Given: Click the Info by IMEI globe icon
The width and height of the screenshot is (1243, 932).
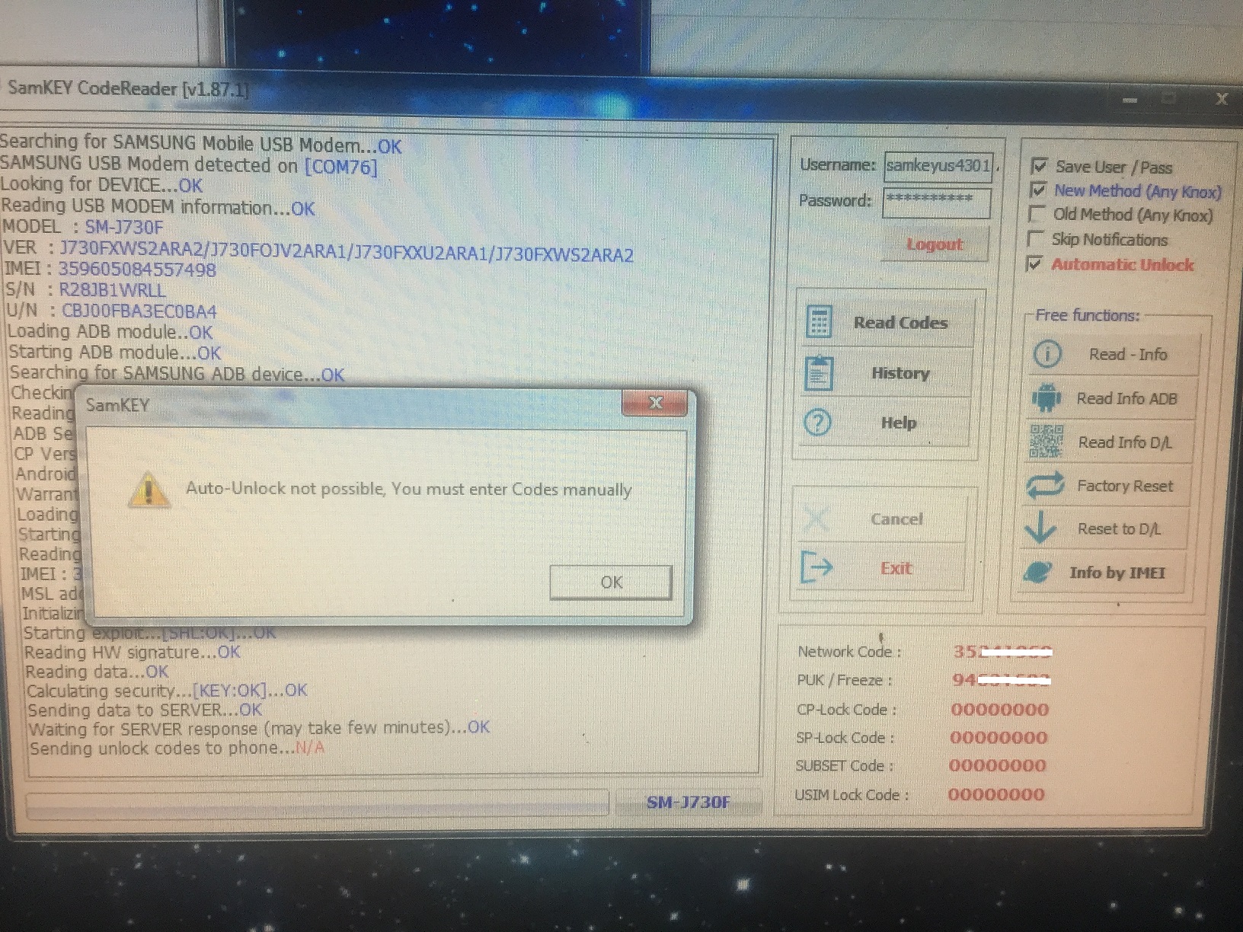Looking at the screenshot, I should [1039, 572].
